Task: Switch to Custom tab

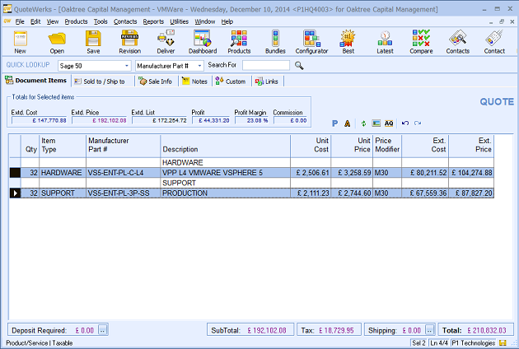Action: 231,81
